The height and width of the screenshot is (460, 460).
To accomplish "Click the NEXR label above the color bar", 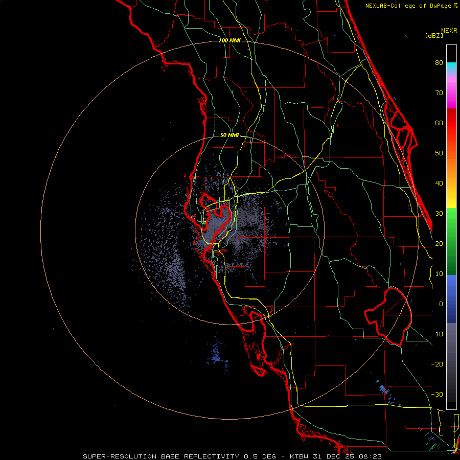I will tap(449, 31).
